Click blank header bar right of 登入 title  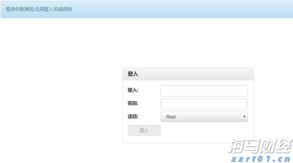point(197,74)
